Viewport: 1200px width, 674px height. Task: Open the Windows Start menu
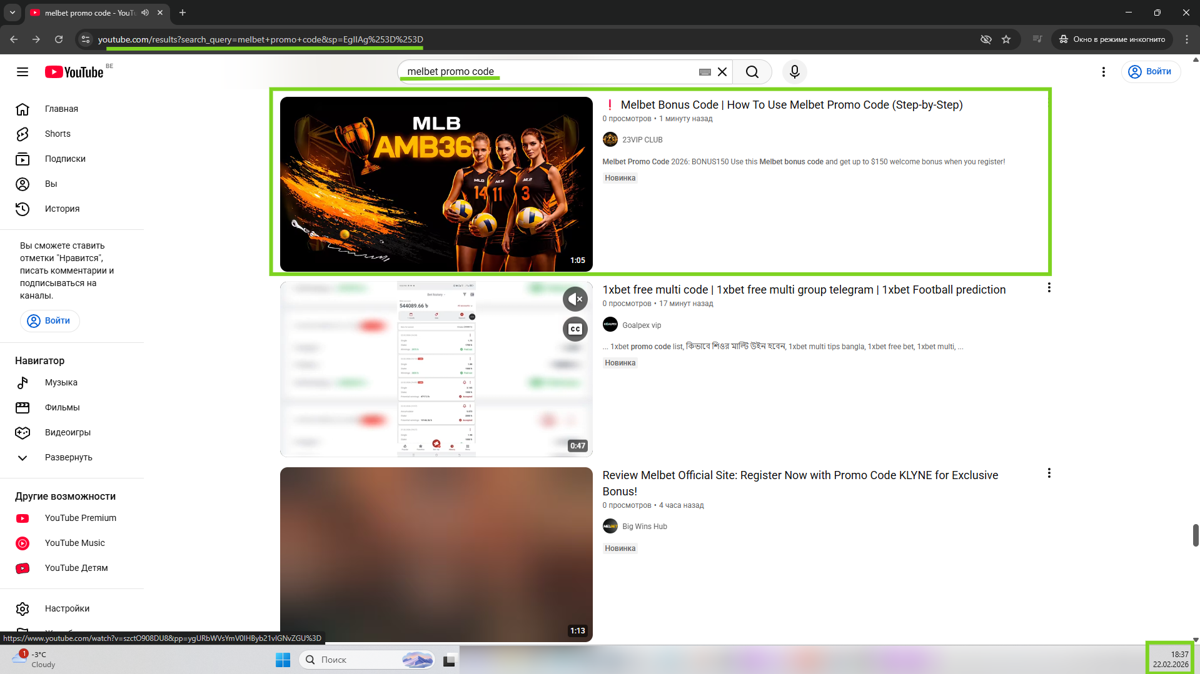coord(283,660)
